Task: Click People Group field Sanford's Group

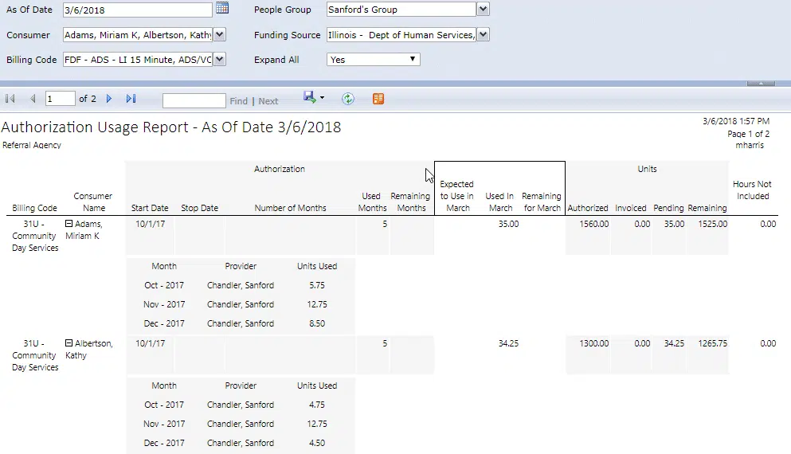Action: [x=401, y=9]
